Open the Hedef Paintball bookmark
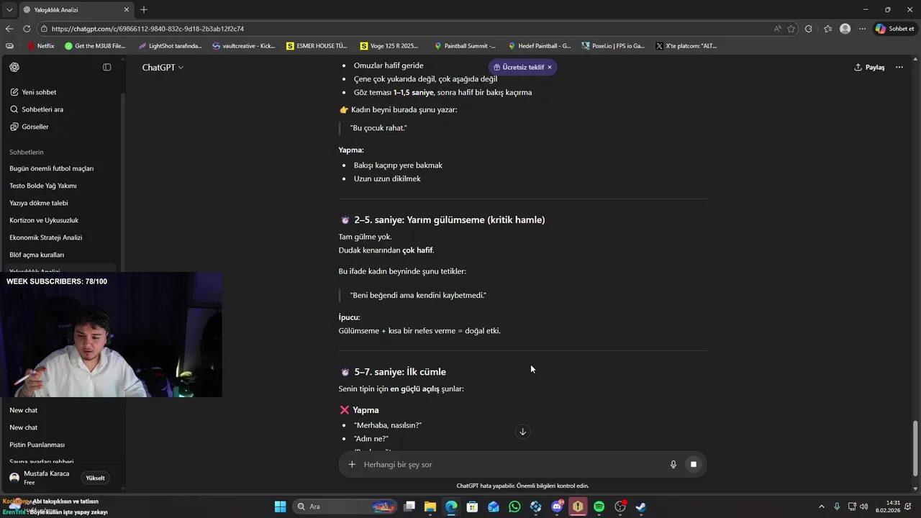This screenshot has height=518, width=921. (539, 46)
